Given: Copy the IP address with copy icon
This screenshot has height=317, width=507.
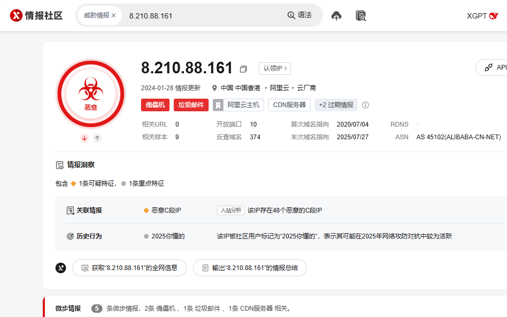Looking at the screenshot, I should pyautogui.click(x=243, y=69).
